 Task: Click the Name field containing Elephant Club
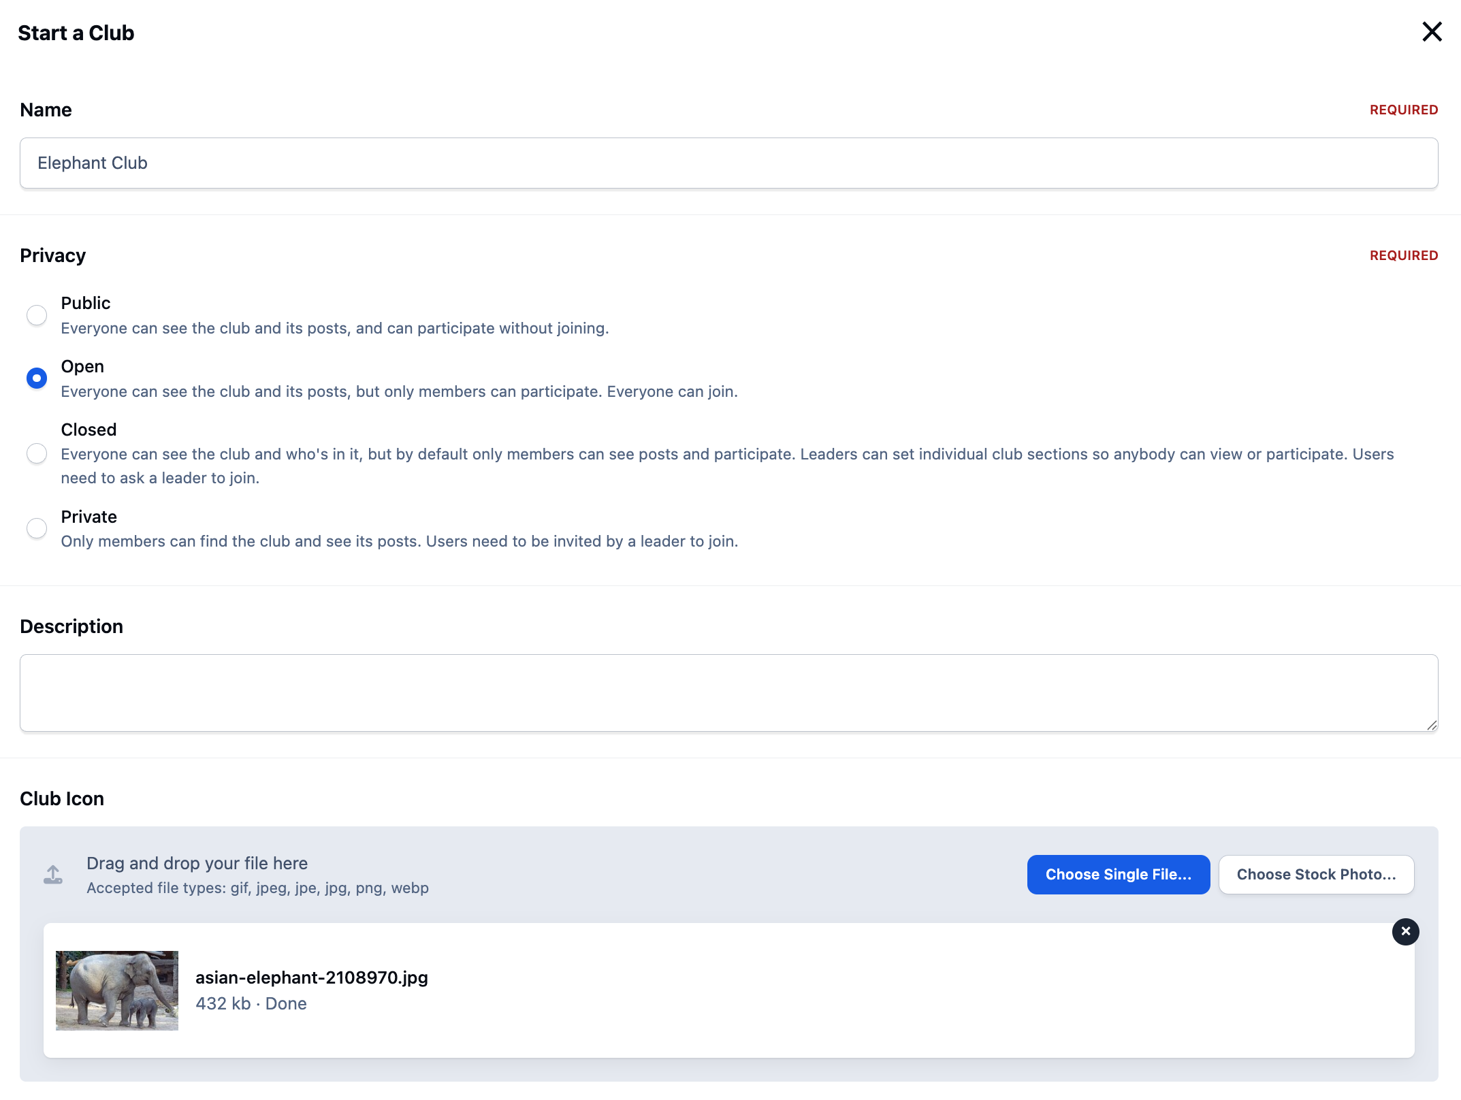coord(728,163)
